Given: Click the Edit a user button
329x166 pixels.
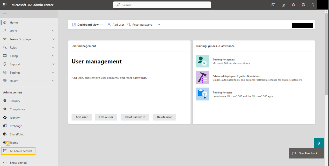Looking at the screenshot, I should pos(106,117).
